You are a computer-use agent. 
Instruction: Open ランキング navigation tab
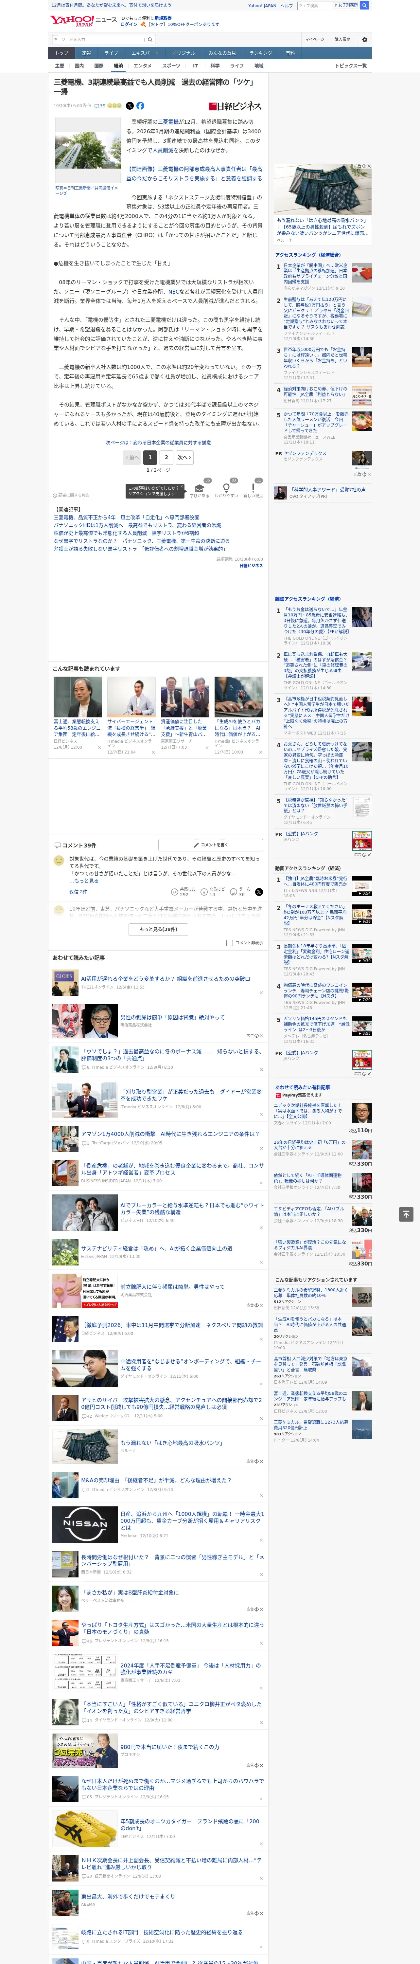click(261, 53)
